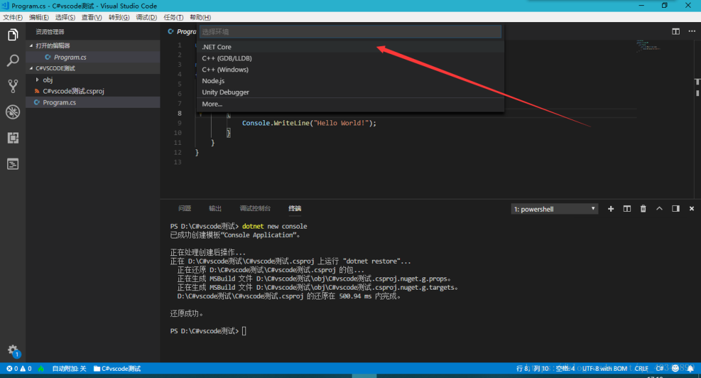The image size is (701, 378).
Task: Toggle auto attach (自动附加: 关) in status bar
Action: click(x=69, y=368)
